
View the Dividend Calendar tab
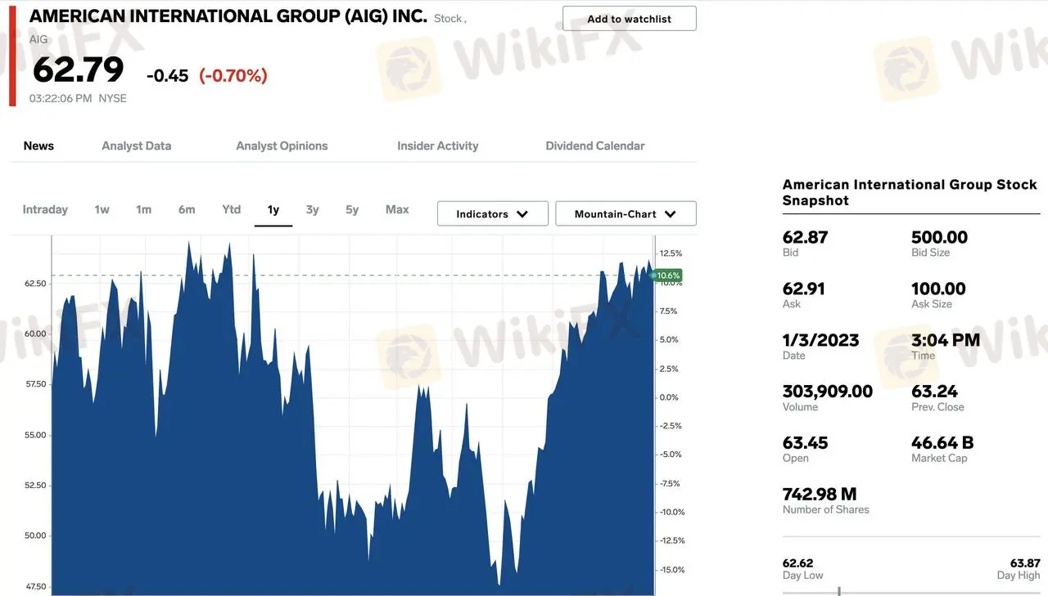click(595, 146)
